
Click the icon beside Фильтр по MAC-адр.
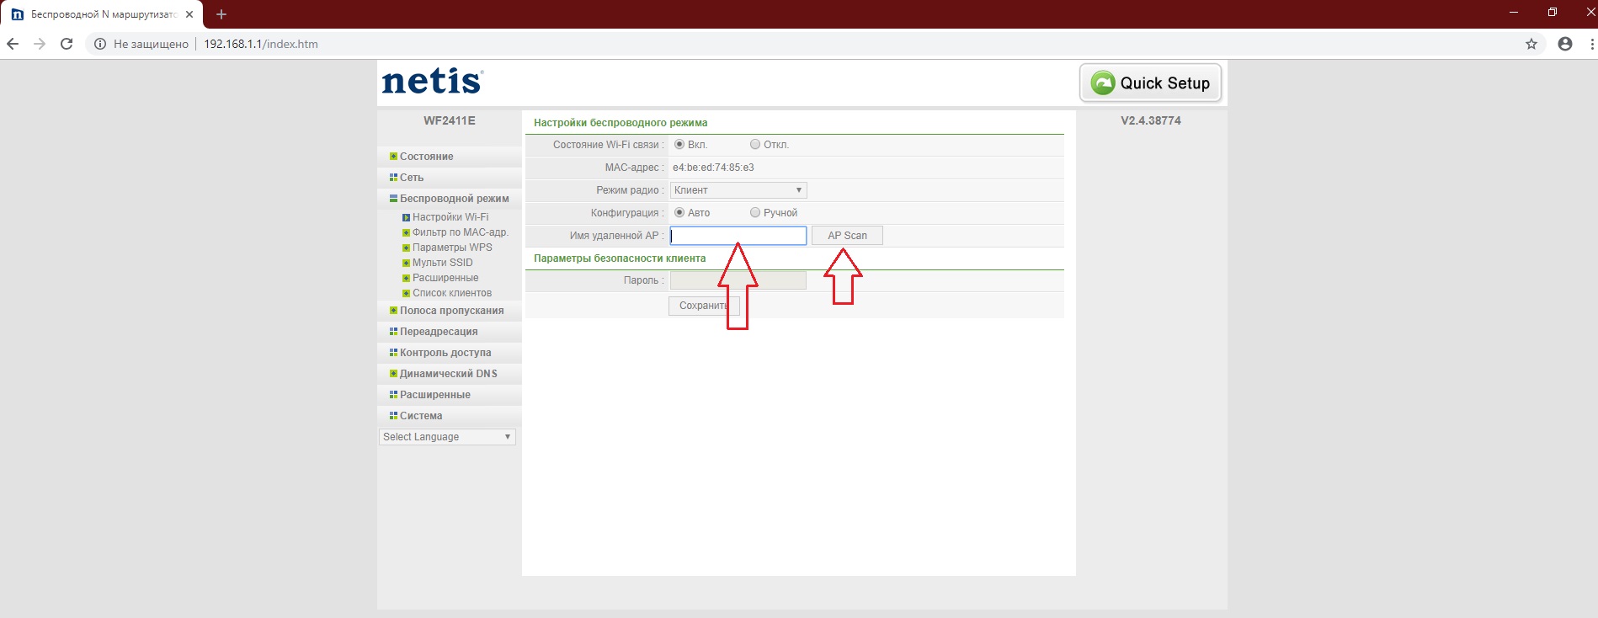[406, 232]
